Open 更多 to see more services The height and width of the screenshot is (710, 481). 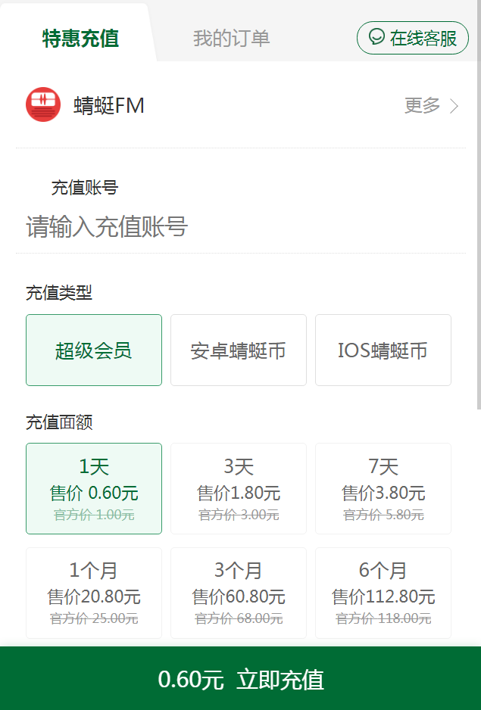423,106
